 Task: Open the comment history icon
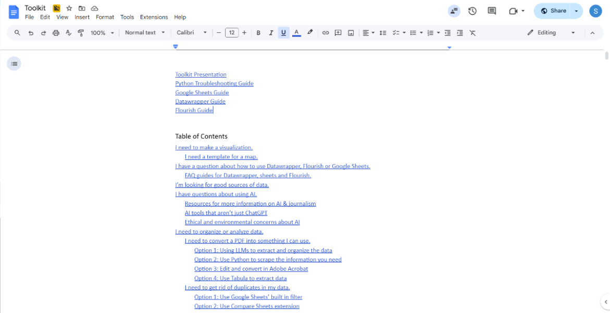pyautogui.click(x=492, y=11)
